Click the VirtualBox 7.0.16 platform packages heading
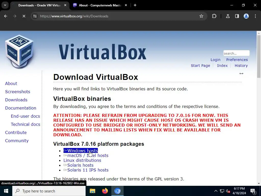Viewport: 261px width, 196px height. pos(99,144)
